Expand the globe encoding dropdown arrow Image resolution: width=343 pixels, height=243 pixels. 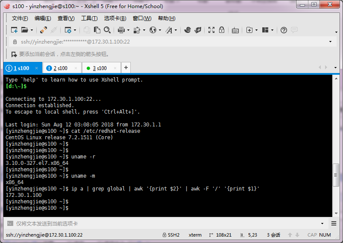(x=160, y=30)
